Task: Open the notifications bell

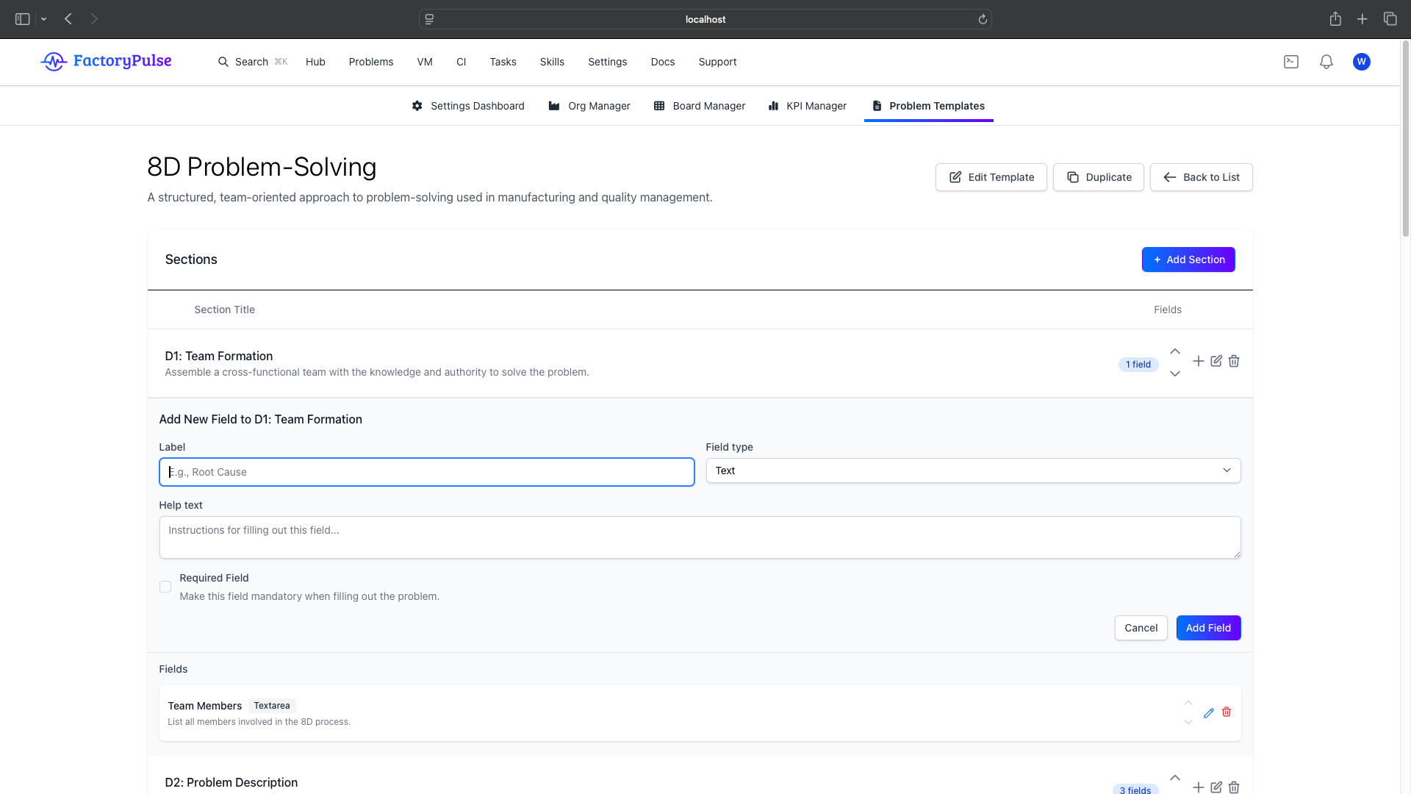Action: coord(1326,62)
